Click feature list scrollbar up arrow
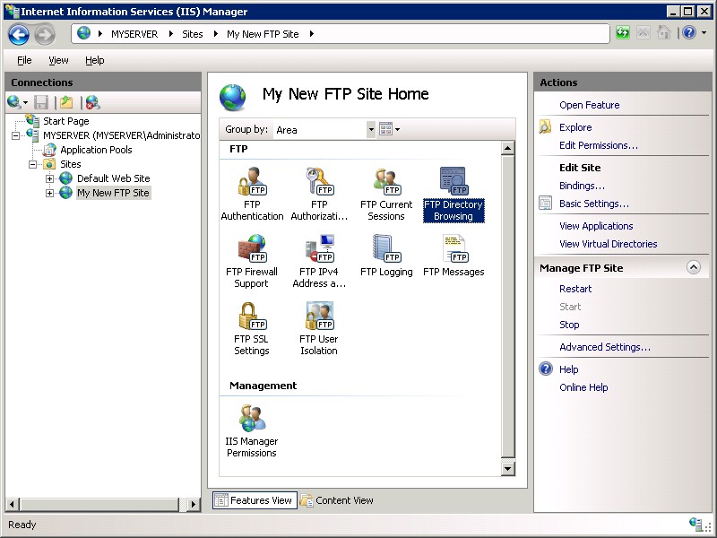Screen dimensions: 717x538 click(x=507, y=148)
